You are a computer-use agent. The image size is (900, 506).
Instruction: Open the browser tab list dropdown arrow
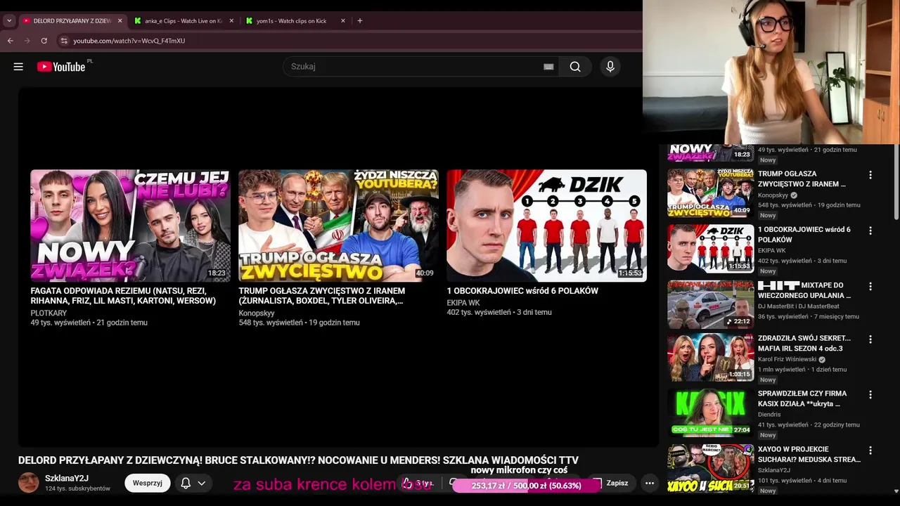pyautogui.click(x=9, y=21)
